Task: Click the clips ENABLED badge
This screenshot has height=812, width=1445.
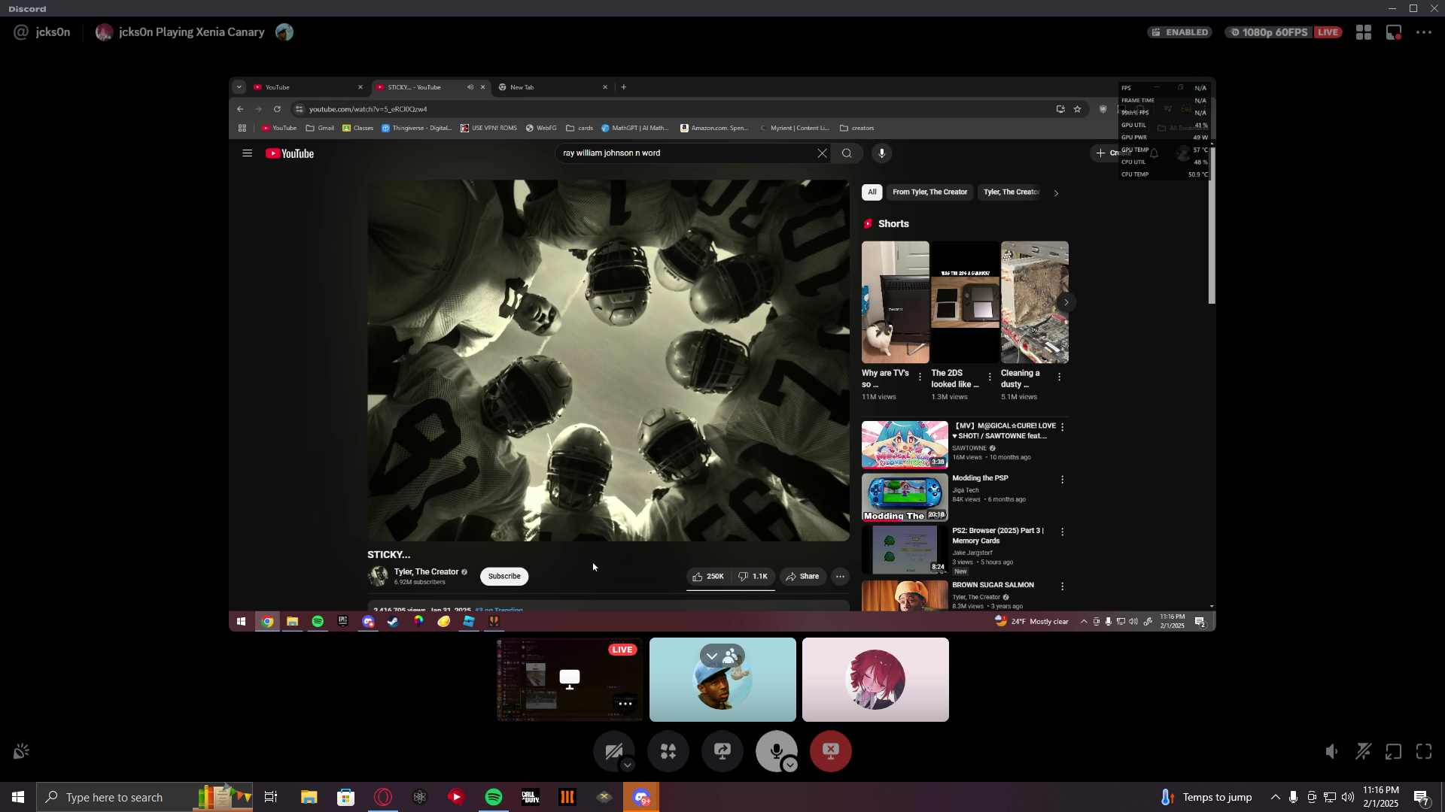Action: coord(1179,32)
